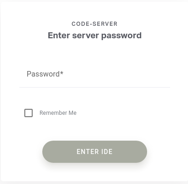Click the word 'ENTER' on the rounded button

point(88,152)
